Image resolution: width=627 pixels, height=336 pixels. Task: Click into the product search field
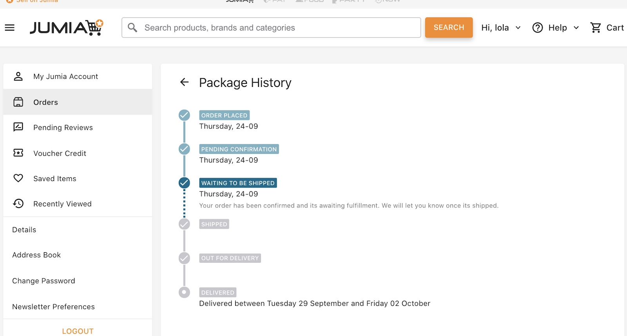point(271,27)
